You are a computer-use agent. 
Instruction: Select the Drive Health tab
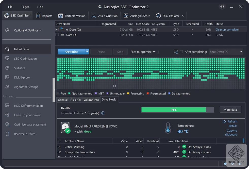tap(110, 100)
